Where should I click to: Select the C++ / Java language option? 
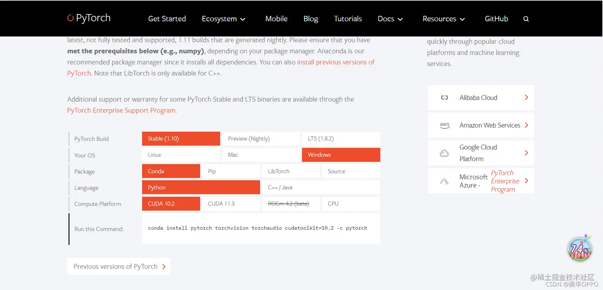tap(321, 187)
